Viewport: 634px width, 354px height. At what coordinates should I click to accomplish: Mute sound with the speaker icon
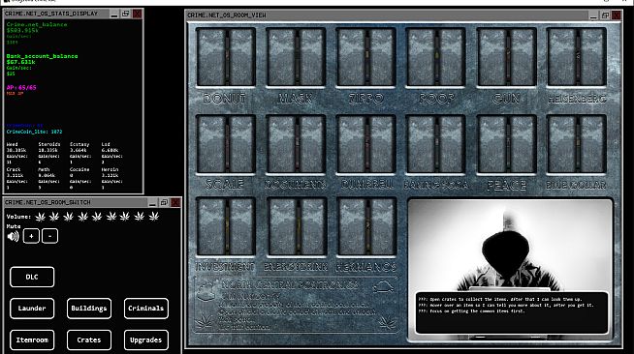tap(13, 236)
